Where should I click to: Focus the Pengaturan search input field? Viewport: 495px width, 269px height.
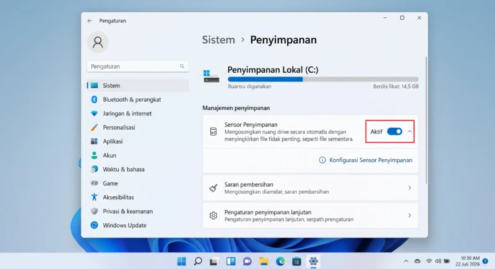coord(138,67)
